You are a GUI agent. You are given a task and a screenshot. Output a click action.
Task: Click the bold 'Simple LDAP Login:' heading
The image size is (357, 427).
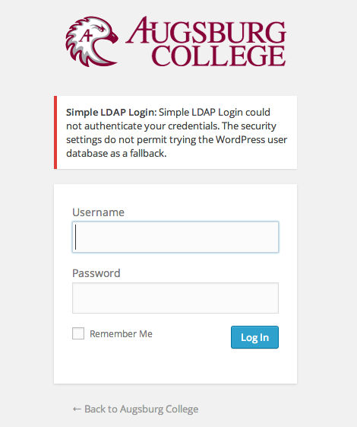[x=112, y=112]
